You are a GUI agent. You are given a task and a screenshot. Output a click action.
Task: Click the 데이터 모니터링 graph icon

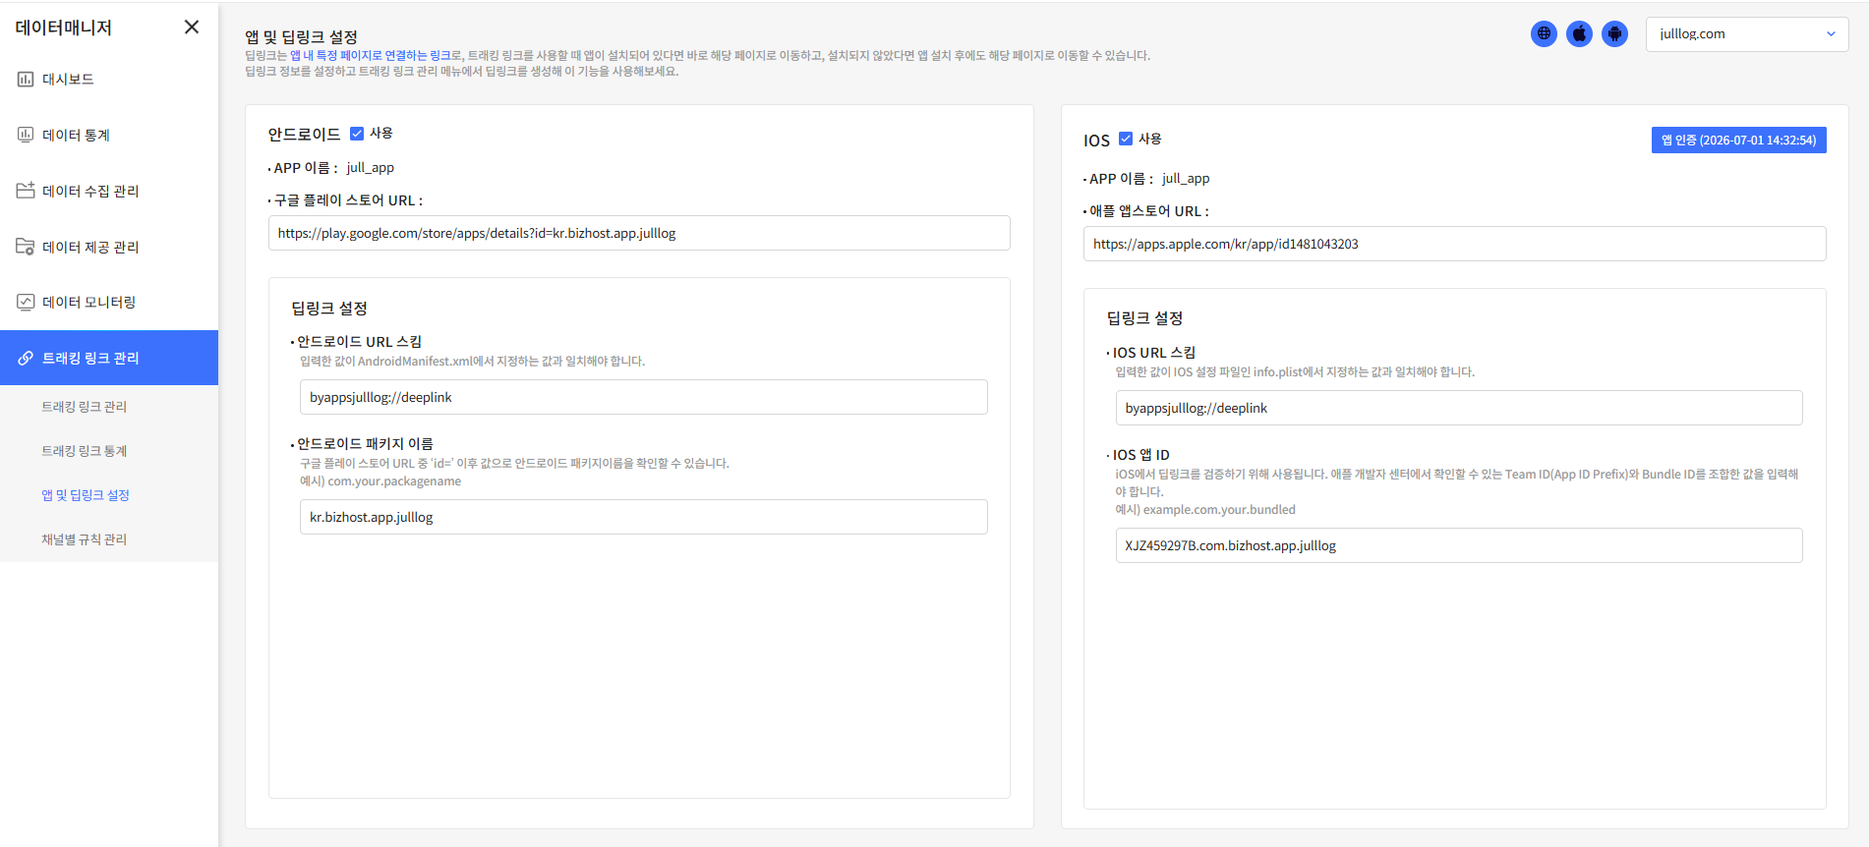tap(26, 303)
